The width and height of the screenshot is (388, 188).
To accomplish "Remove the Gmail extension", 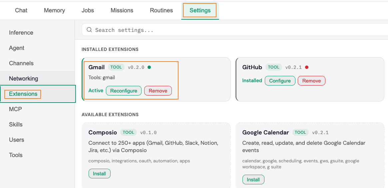I will coord(158,91).
